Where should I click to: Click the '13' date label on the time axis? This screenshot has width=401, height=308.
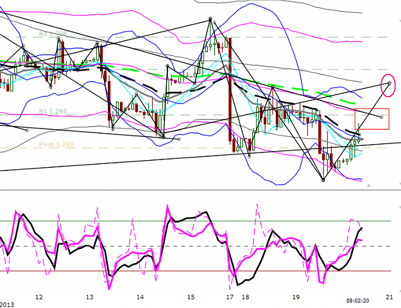(x=90, y=297)
